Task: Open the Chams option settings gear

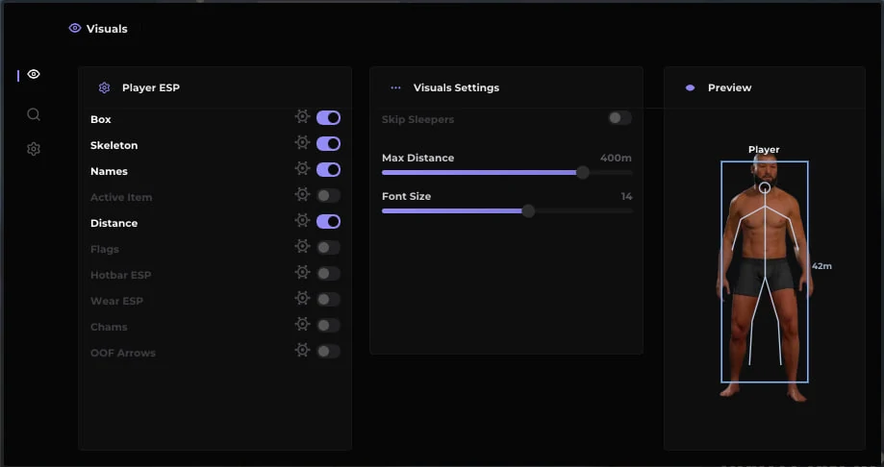Action: click(303, 324)
